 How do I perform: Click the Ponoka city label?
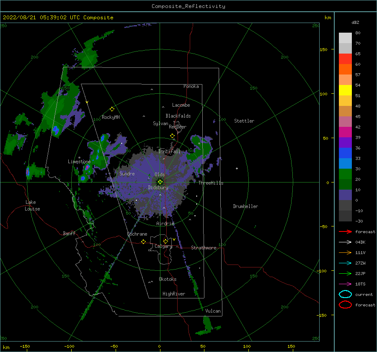coord(191,86)
